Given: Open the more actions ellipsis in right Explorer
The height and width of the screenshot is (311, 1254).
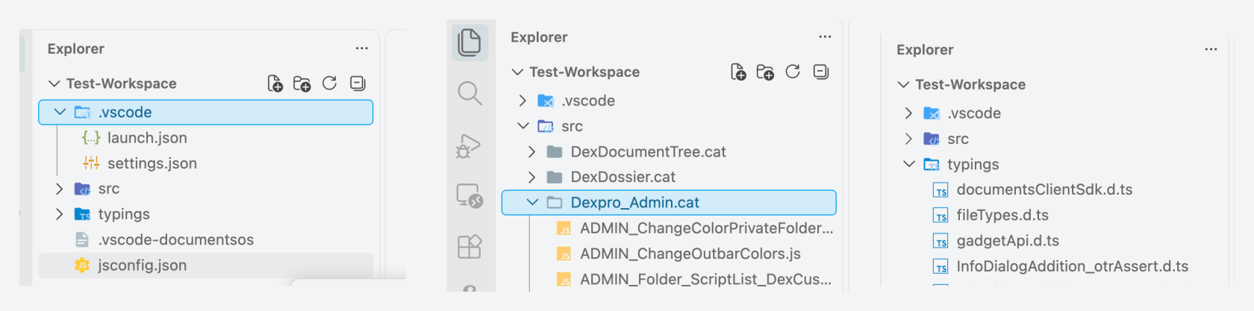Looking at the screenshot, I should point(1211,49).
